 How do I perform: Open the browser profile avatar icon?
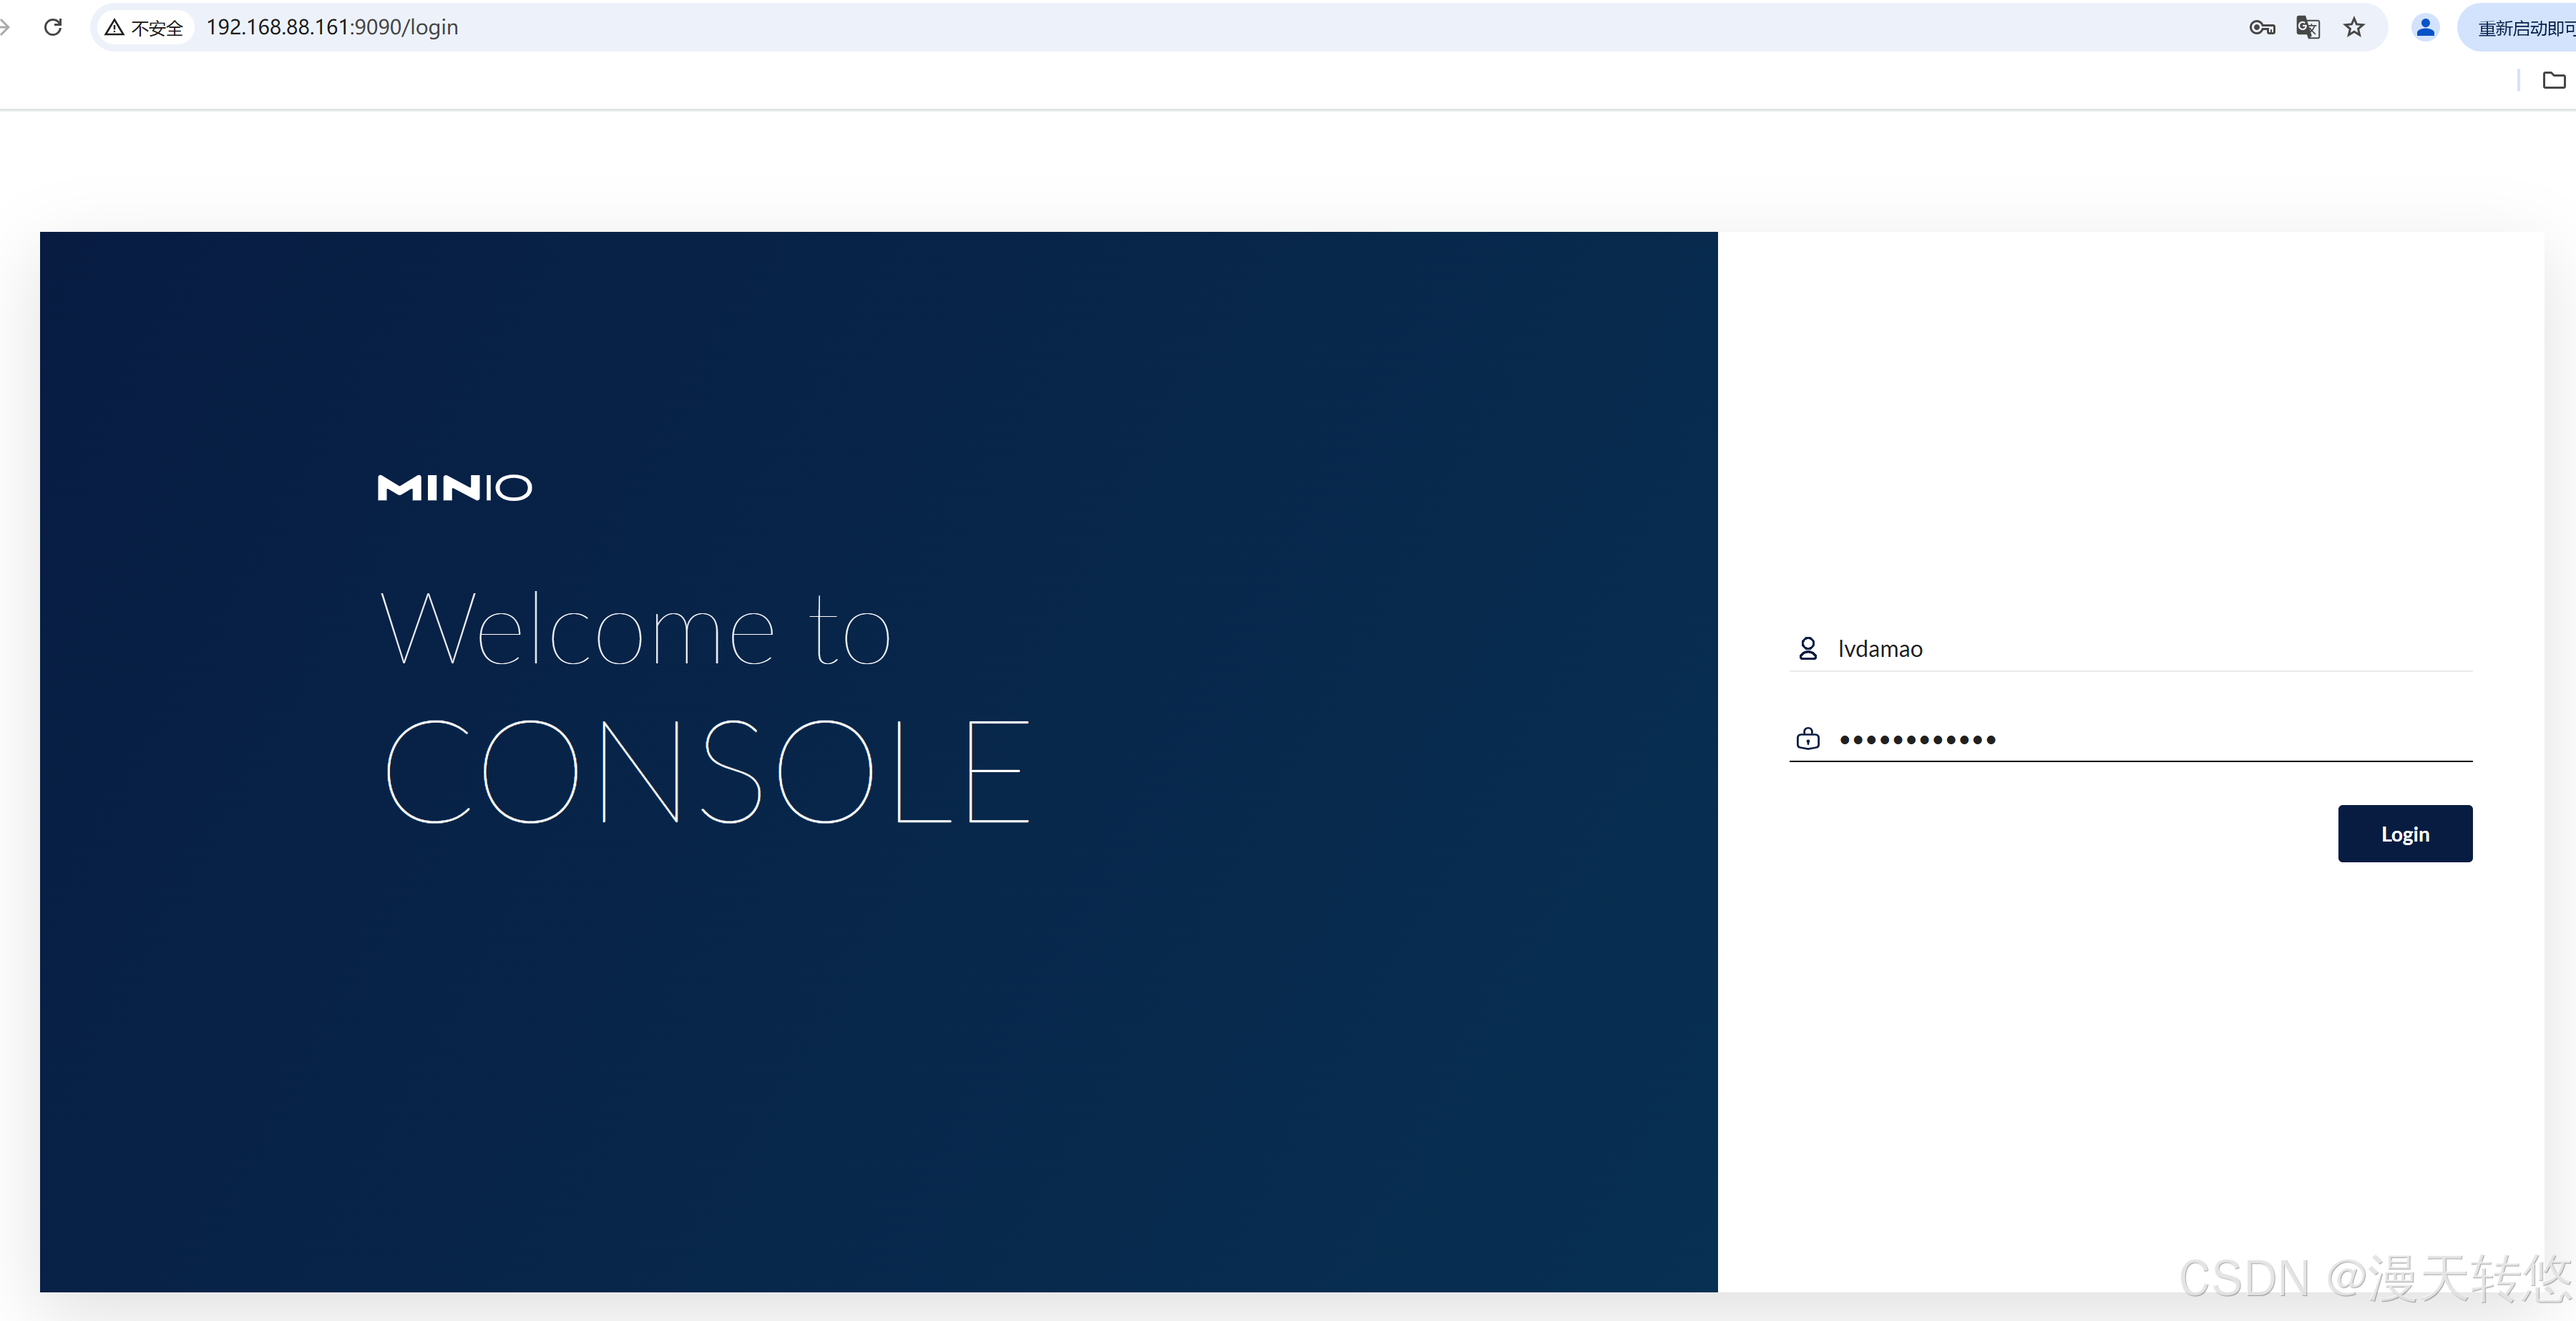(2425, 27)
